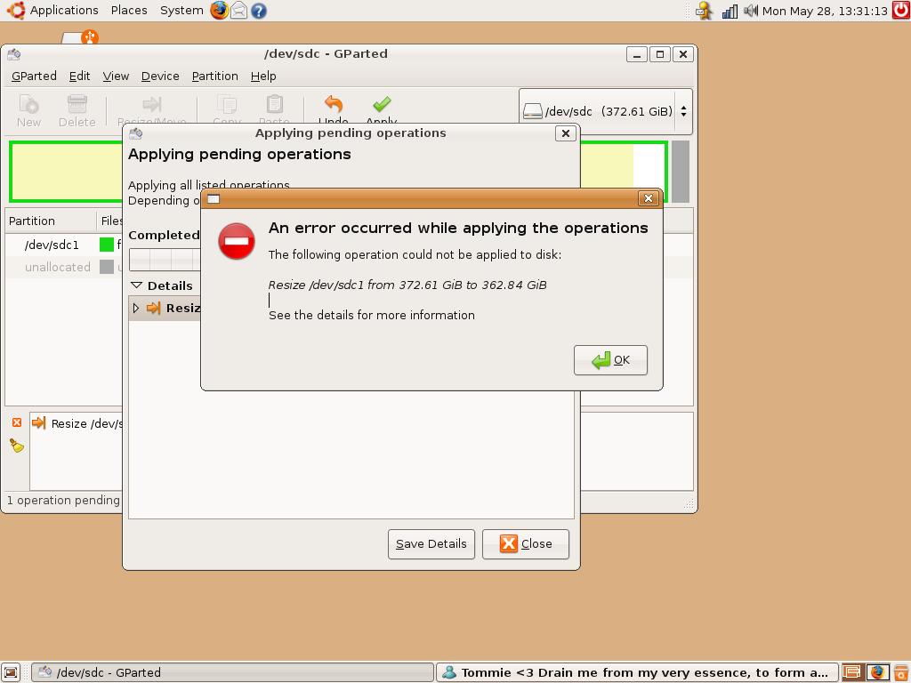Click the network signal bars tray icon
The height and width of the screenshot is (683, 911).
[x=730, y=11]
